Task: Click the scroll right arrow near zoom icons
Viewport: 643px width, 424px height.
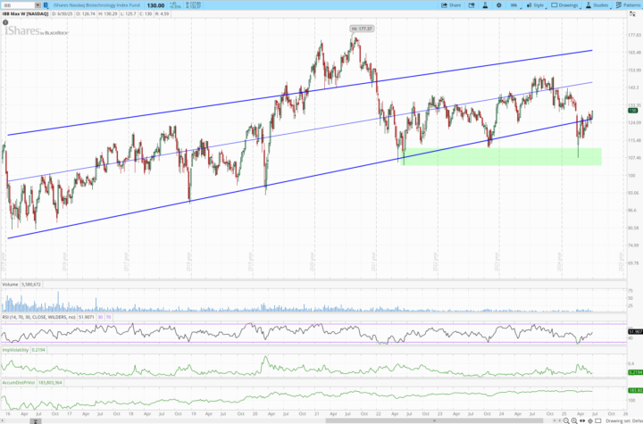Action: click(x=560, y=420)
